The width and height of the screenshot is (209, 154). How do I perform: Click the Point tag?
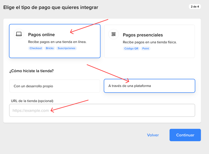click(x=146, y=48)
